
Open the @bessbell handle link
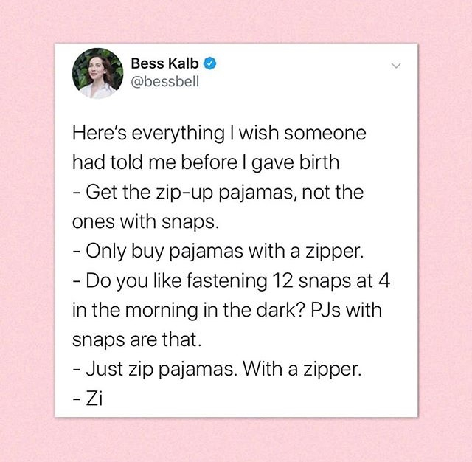(165, 81)
